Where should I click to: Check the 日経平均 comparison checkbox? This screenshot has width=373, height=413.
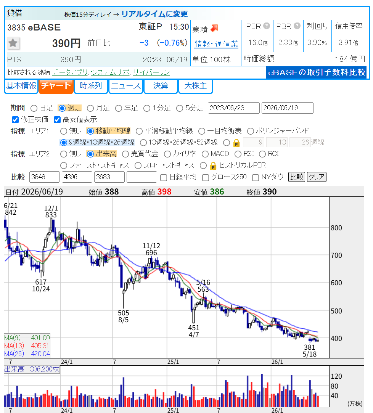coord(164,178)
